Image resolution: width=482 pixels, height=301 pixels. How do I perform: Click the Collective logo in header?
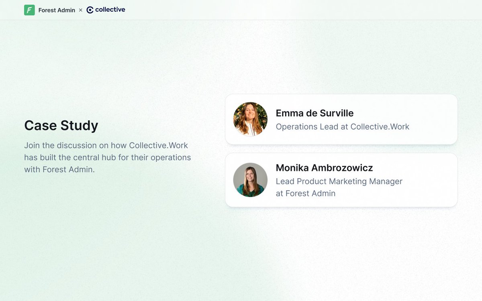coord(106,10)
